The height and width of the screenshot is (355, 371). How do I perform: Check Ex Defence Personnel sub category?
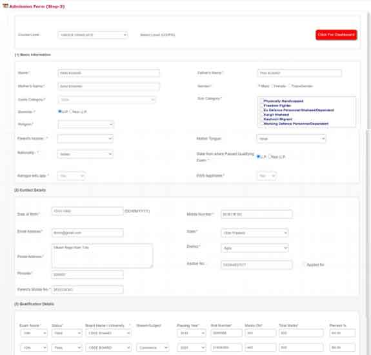click(x=261, y=110)
